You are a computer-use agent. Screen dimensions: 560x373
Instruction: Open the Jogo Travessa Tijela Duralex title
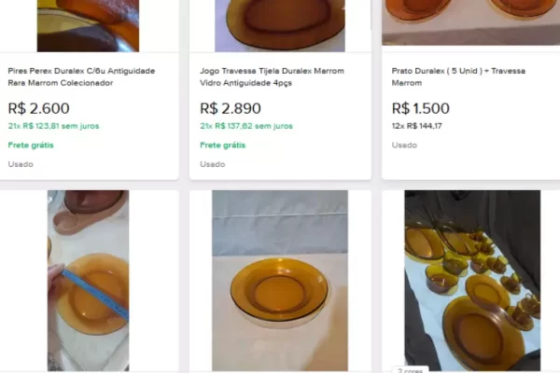272,76
